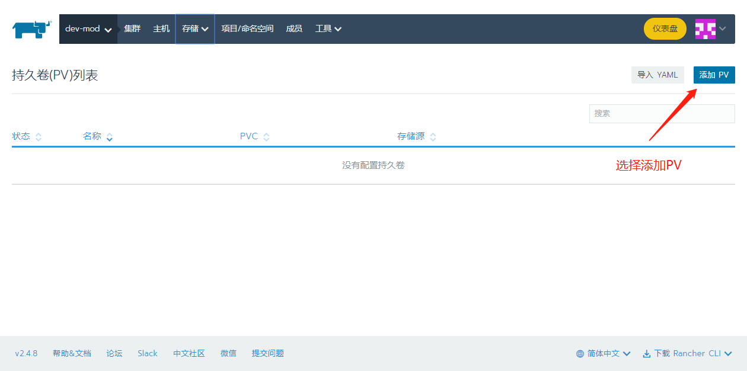This screenshot has width=747, height=371.
Task: Click the Rancher cow logo
Action: click(x=31, y=28)
